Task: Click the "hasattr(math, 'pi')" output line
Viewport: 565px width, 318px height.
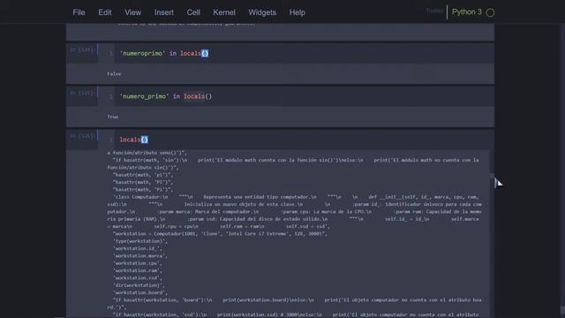Action: pyautogui.click(x=143, y=175)
